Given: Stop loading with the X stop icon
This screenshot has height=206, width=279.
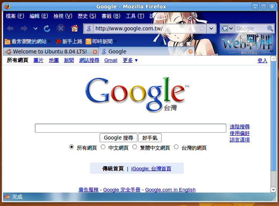Looking at the screenshot, I should coord(61,28).
